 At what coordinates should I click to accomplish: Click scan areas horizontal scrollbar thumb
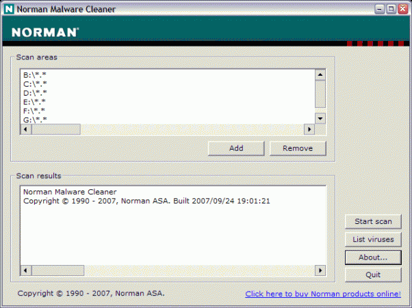[56, 130]
